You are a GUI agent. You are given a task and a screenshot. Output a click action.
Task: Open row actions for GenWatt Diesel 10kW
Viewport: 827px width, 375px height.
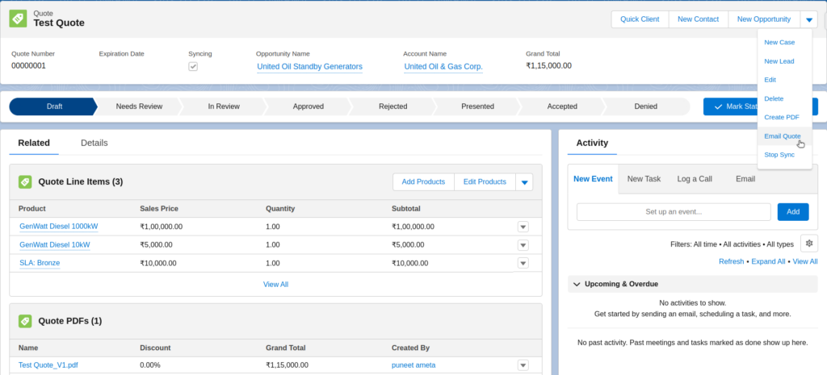click(523, 244)
